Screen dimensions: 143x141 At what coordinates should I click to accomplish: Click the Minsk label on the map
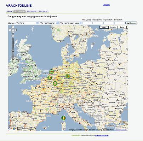[120, 63]
